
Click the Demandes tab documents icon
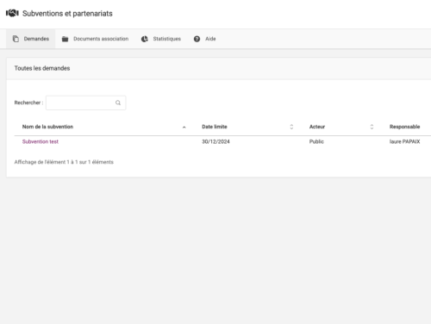tap(16, 39)
